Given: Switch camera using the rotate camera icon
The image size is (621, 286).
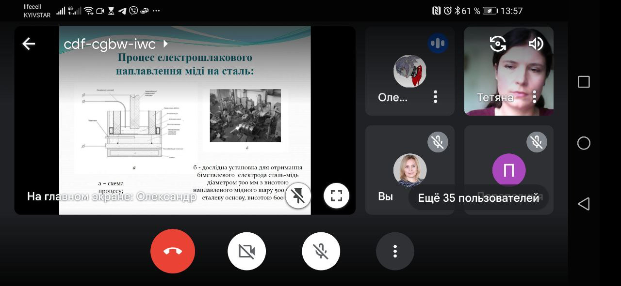Looking at the screenshot, I should pos(498,44).
